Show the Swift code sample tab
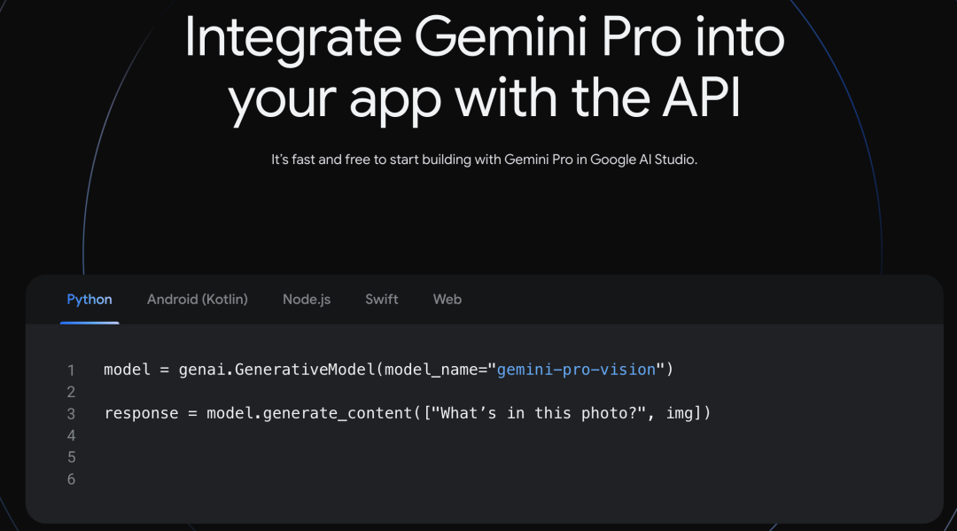 [382, 300]
